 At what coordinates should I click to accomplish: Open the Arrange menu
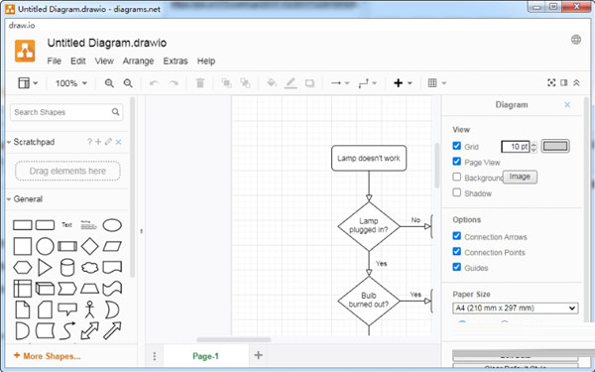138,62
